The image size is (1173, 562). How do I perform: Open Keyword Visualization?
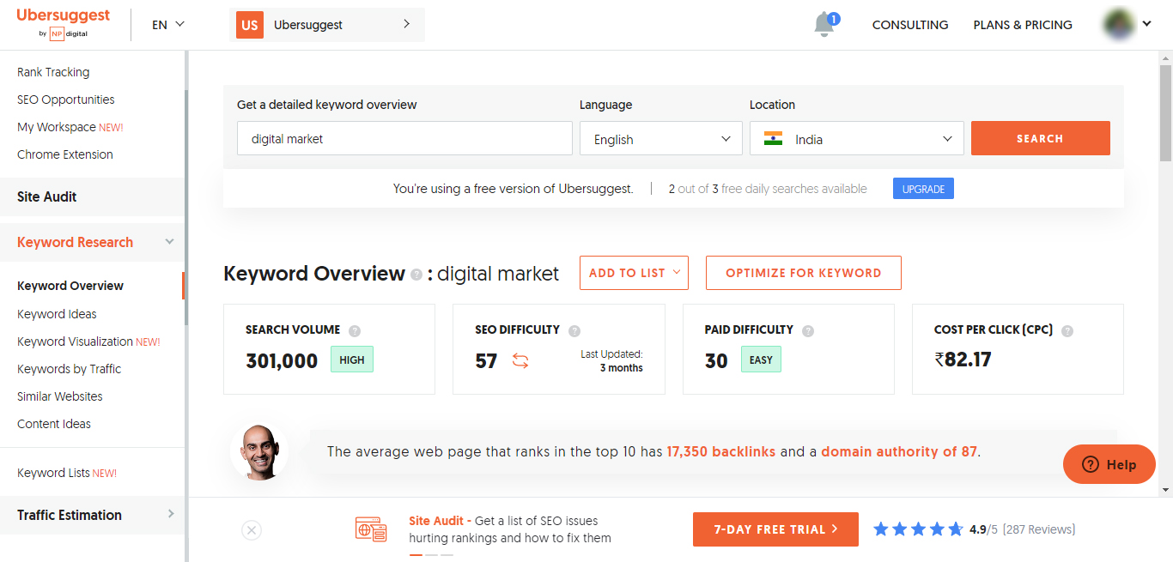[x=88, y=341]
